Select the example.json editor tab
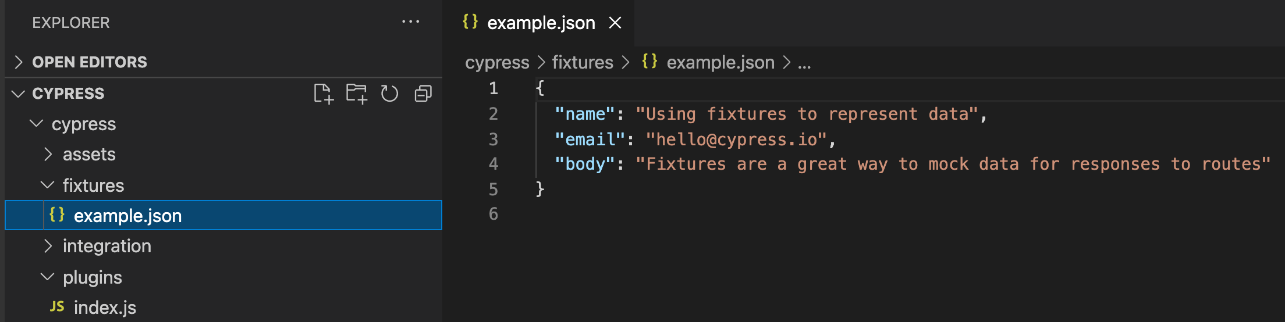 click(541, 23)
